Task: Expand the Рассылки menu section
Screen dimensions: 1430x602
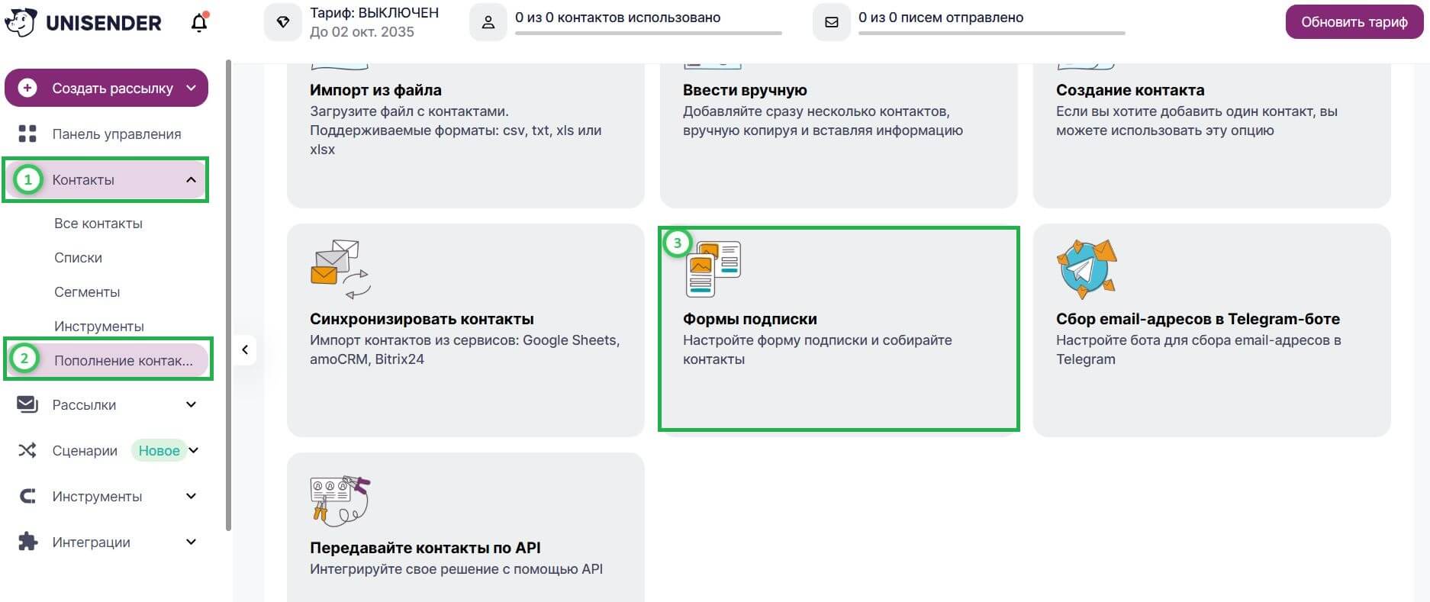Action: pos(191,405)
